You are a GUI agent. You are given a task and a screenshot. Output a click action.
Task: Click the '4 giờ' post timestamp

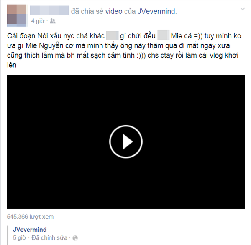pos(38,21)
